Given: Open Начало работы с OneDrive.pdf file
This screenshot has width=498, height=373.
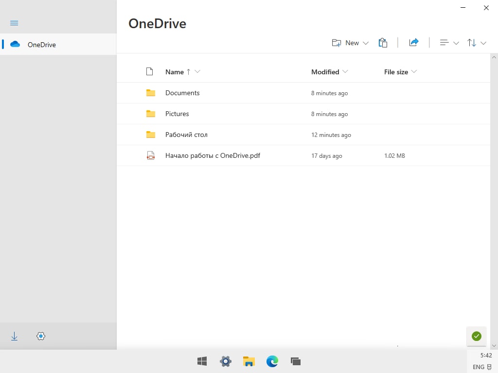Looking at the screenshot, I should 213,156.
